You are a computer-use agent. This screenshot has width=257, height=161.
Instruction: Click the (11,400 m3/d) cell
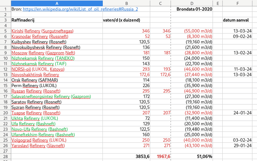coord(192,118)
